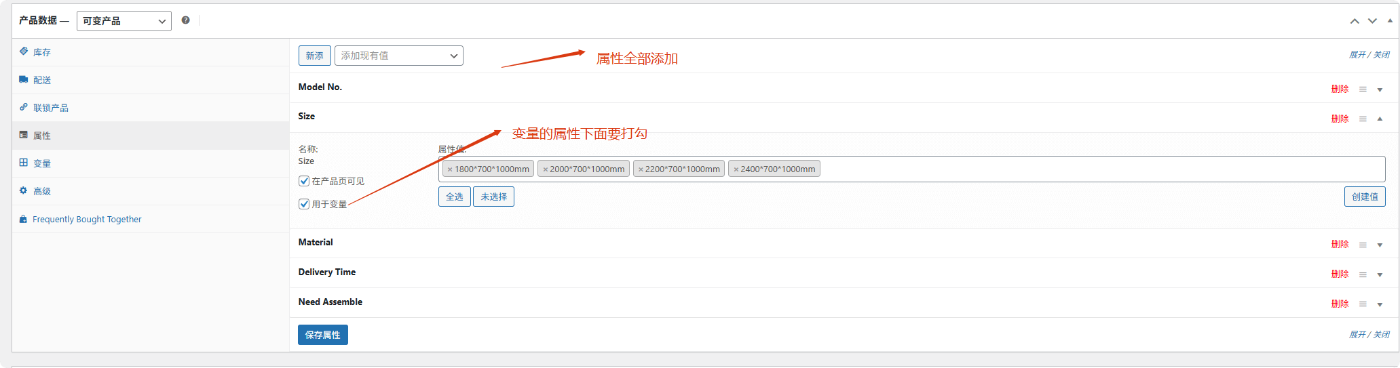Collapse panel with small triangle toggle icon
Screen dimensions: 1400x368
click(1389, 20)
